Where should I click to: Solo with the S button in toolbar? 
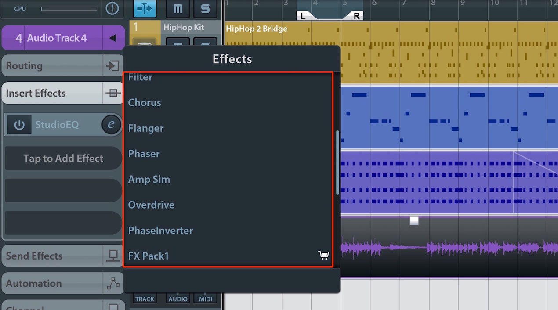tap(205, 8)
